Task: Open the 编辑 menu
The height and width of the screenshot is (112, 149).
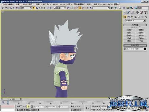Action: (x=11, y=4)
